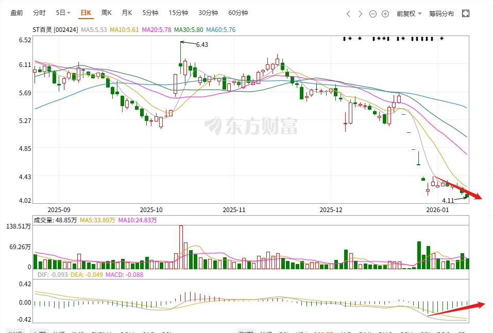Click the volume MA5:33.89万 label
This screenshot has height=333, width=493.
click(97, 220)
